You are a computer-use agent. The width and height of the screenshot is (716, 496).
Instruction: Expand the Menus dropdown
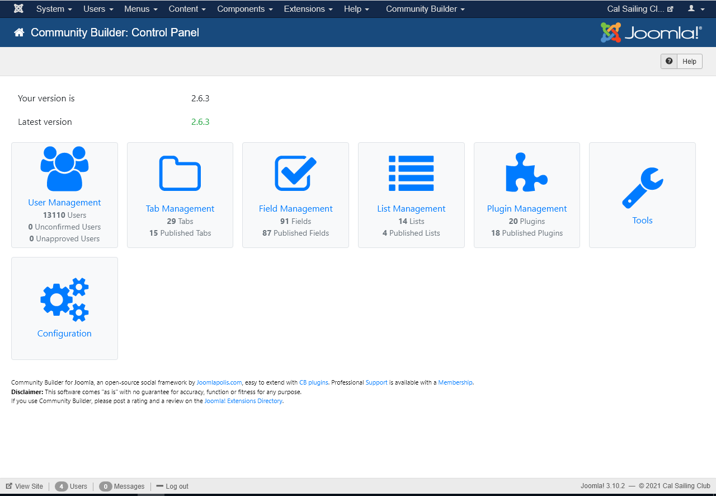(141, 9)
